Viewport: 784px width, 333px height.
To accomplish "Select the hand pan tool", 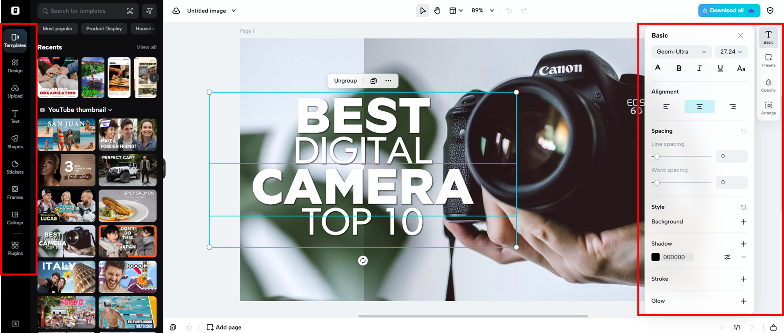I will (437, 11).
